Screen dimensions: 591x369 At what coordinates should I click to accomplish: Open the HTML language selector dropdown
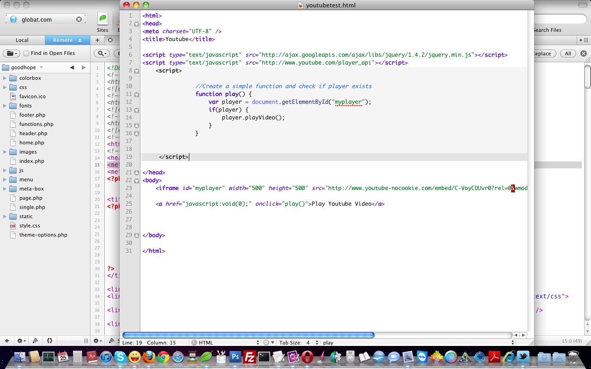225,343
